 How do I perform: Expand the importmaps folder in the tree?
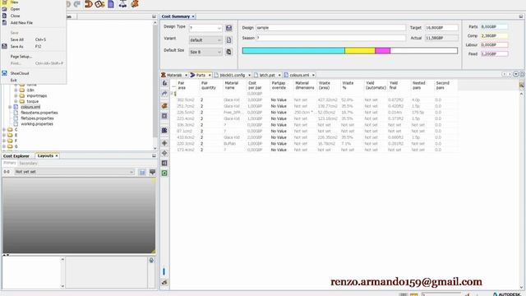[x=16, y=95]
